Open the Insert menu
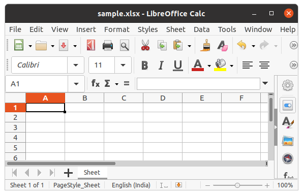The image size is (303, 195). click(x=86, y=29)
